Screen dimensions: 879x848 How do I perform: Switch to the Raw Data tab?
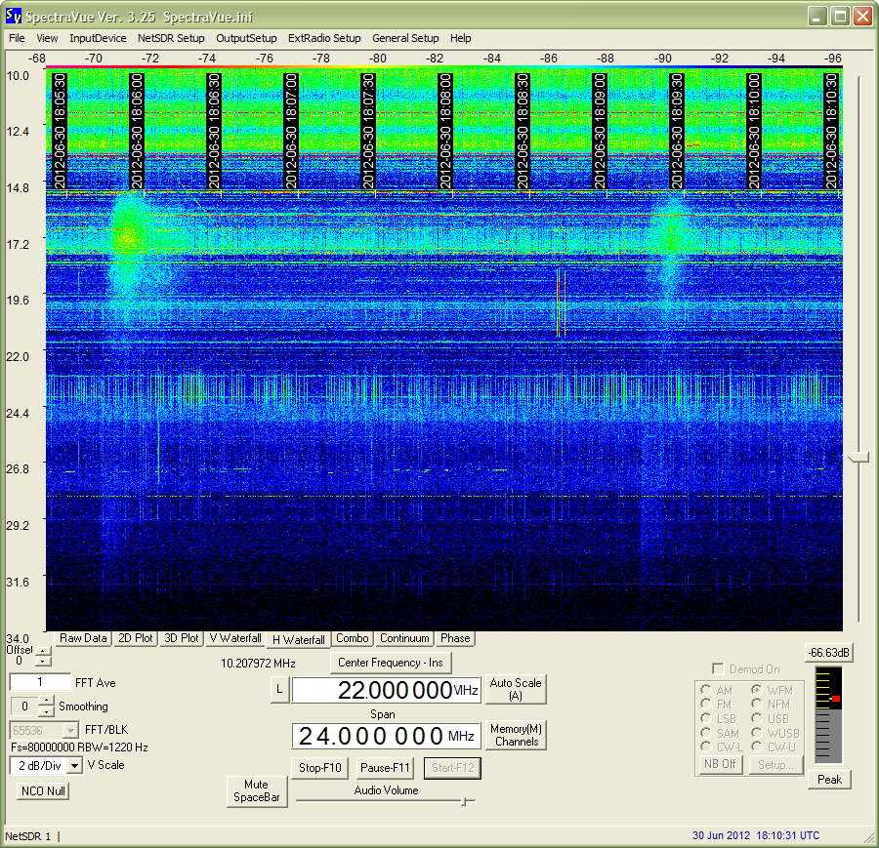click(83, 638)
